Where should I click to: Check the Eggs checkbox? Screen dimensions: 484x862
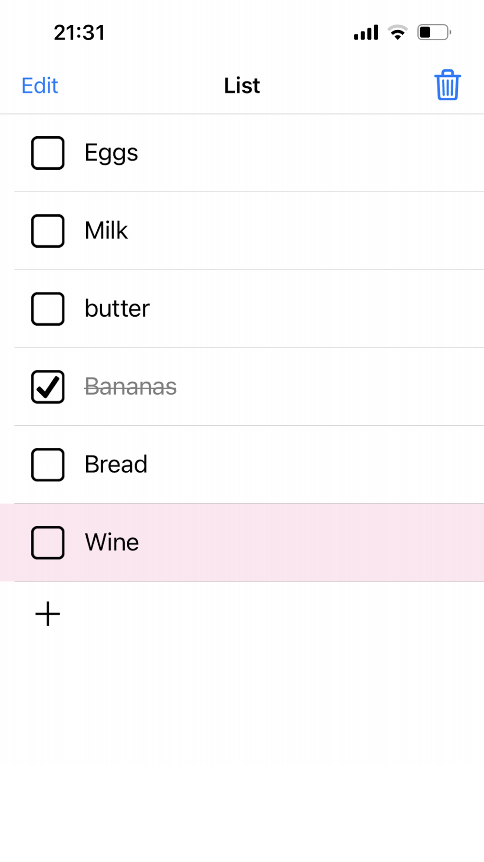pyautogui.click(x=48, y=153)
